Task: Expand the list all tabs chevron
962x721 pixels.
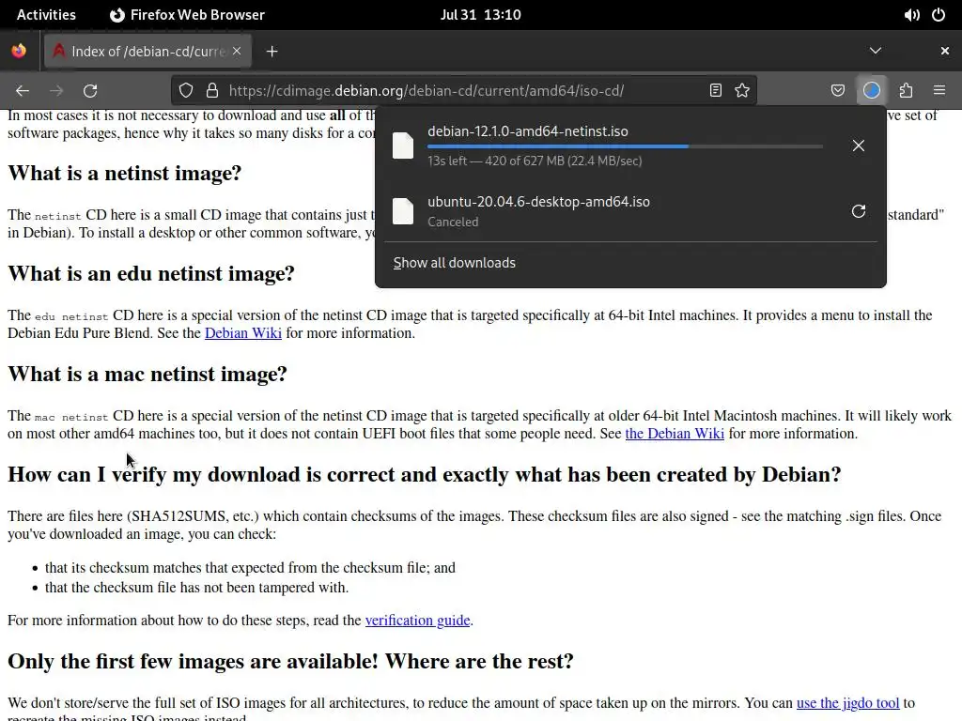Action: 876,51
